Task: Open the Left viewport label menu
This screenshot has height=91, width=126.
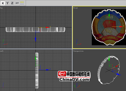Action: [x=2, y=51]
